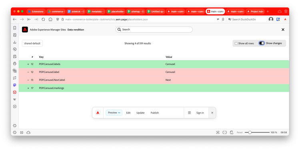Open Mastodon web panel in sidebar
The width and height of the screenshot is (300, 150).
click(x=15, y=85)
